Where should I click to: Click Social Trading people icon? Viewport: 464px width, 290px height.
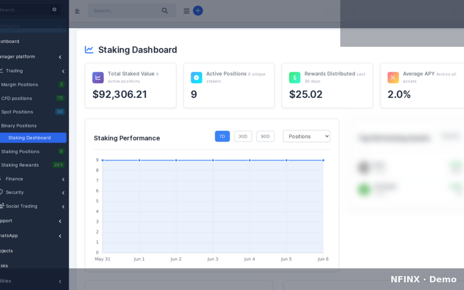pyautogui.click(x=2, y=206)
